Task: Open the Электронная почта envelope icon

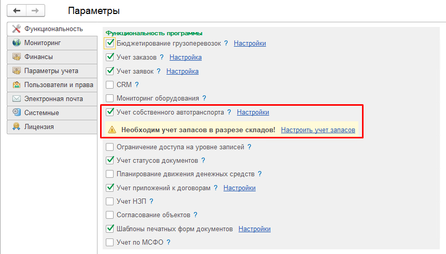Action: pyautogui.click(x=17, y=98)
